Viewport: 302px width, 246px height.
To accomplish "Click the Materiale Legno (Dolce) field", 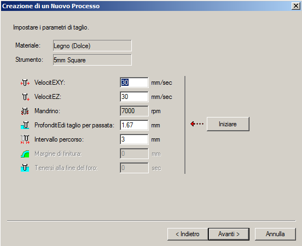I will pos(92,45).
